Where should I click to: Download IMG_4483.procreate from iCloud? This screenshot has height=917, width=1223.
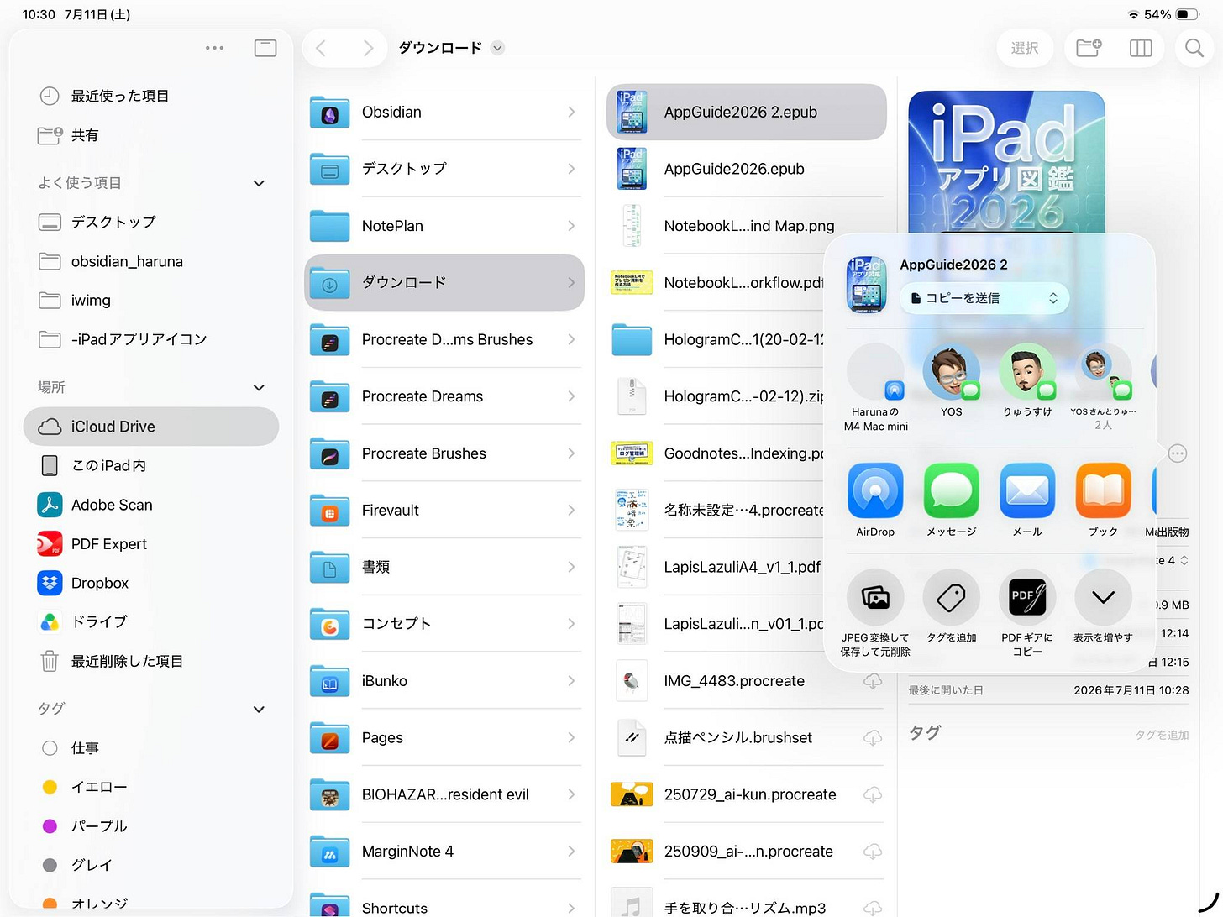(873, 681)
